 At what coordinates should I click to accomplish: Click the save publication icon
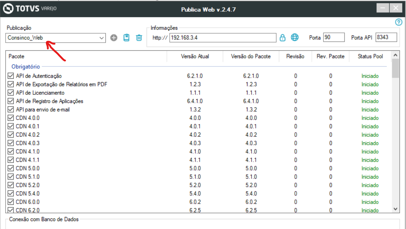(x=126, y=38)
